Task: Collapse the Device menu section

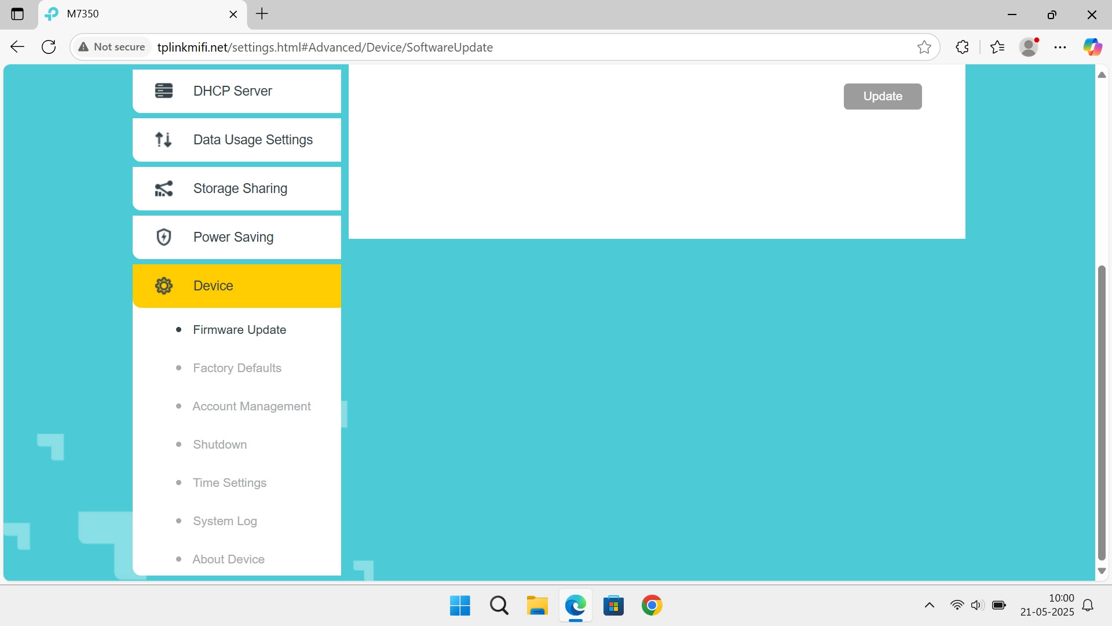Action: coord(236,286)
